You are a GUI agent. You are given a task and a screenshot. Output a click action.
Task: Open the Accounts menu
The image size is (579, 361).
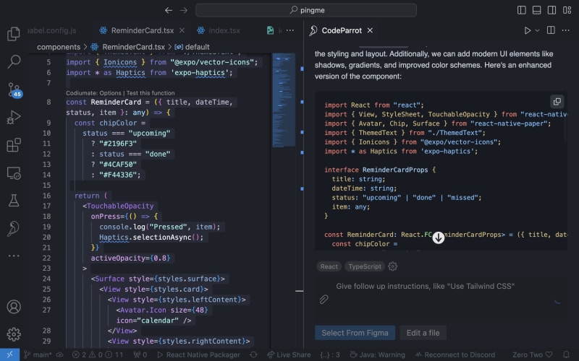14,306
